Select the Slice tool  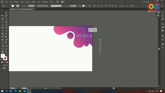click(6, 49)
